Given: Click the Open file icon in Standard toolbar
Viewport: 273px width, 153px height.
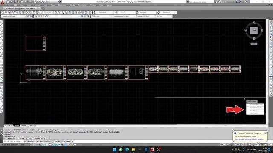Looking at the screenshot, I should 6,12.
